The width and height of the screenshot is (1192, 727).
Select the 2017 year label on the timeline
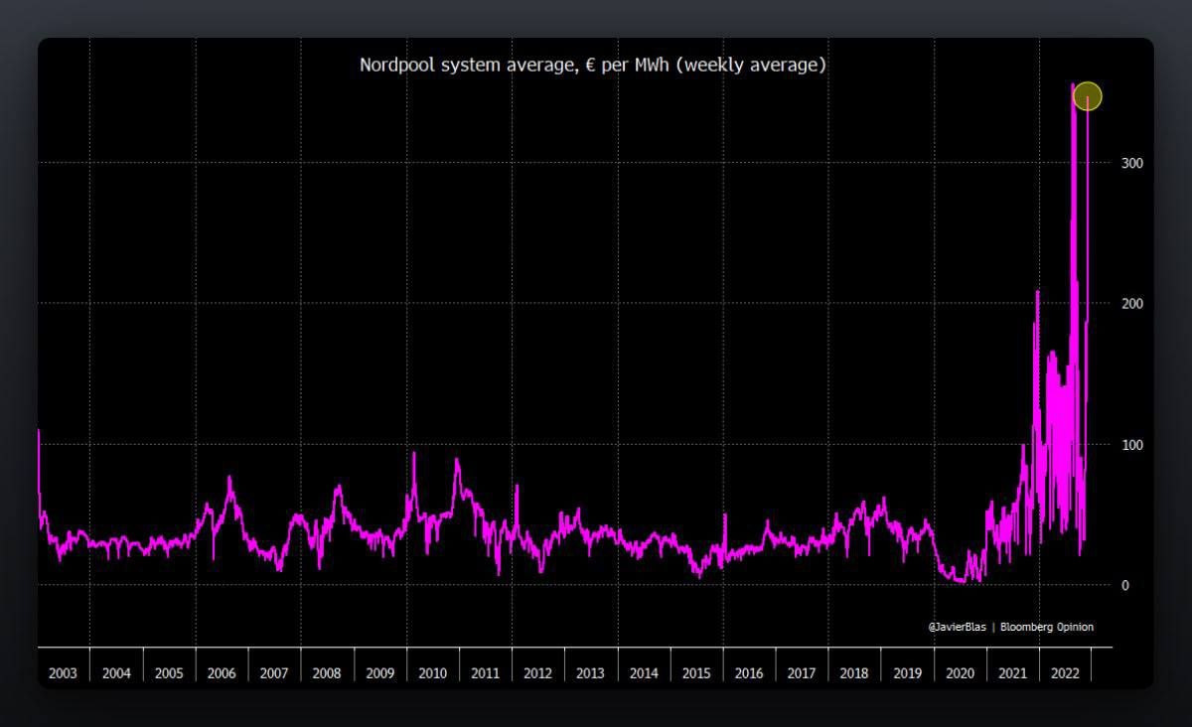(802, 672)
